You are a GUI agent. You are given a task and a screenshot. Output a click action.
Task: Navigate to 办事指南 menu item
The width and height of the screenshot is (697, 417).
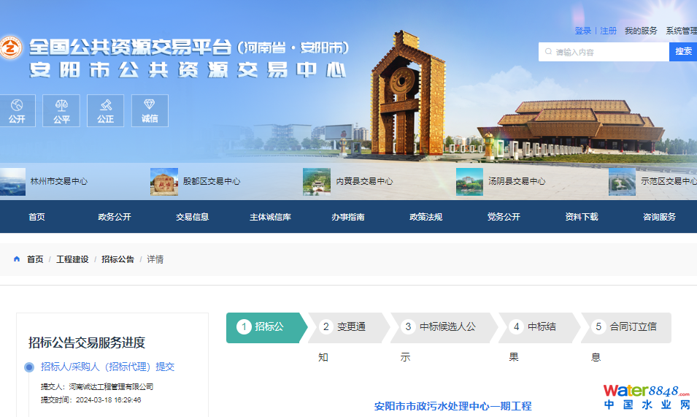(x=347, y=217)
